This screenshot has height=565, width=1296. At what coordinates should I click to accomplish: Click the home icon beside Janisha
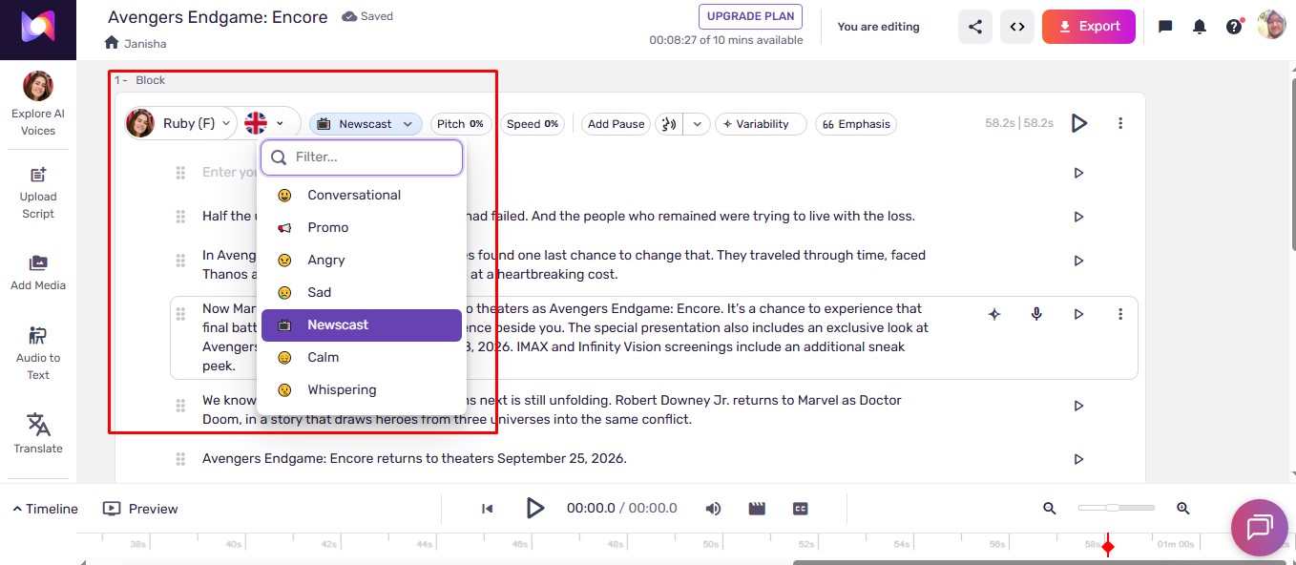click(112, 43)
